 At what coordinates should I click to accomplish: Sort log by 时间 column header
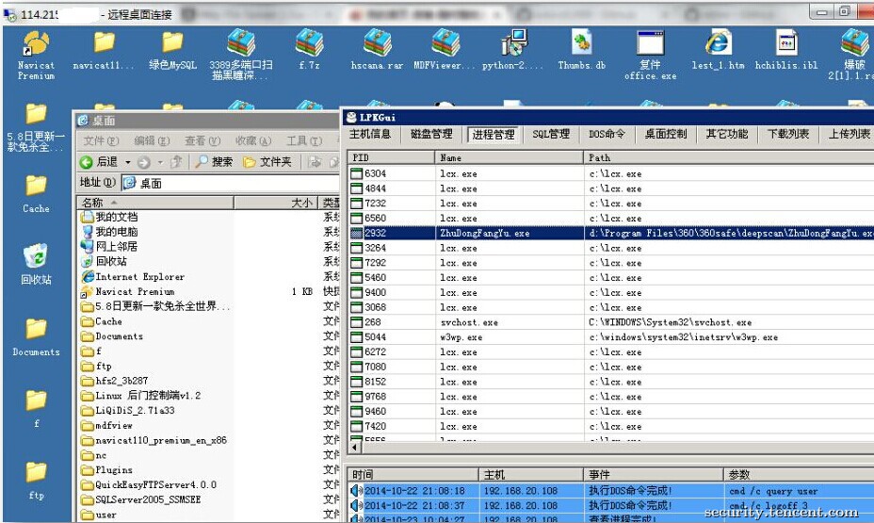pos(413,475)
